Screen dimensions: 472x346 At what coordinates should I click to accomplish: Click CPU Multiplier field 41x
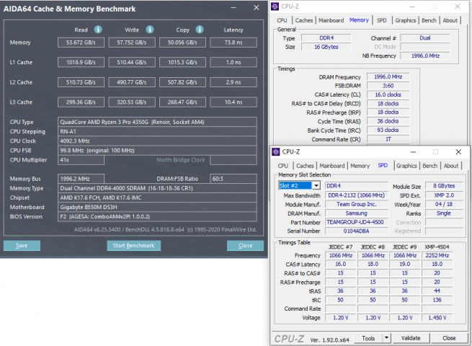point(81,160)
